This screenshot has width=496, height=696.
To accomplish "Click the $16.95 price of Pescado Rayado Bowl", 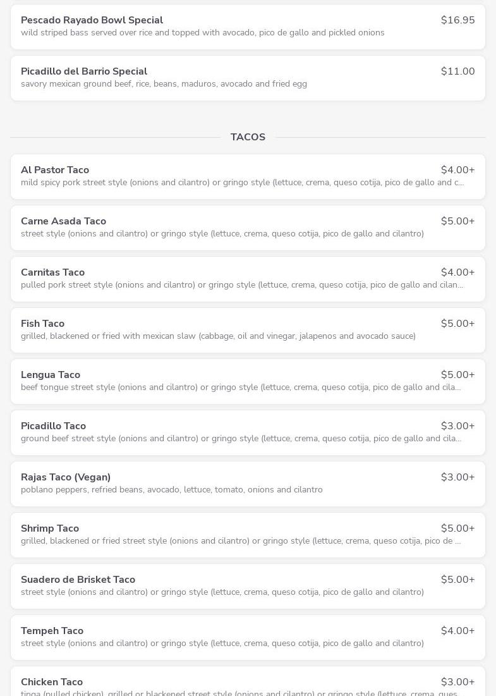I will 457,20.
